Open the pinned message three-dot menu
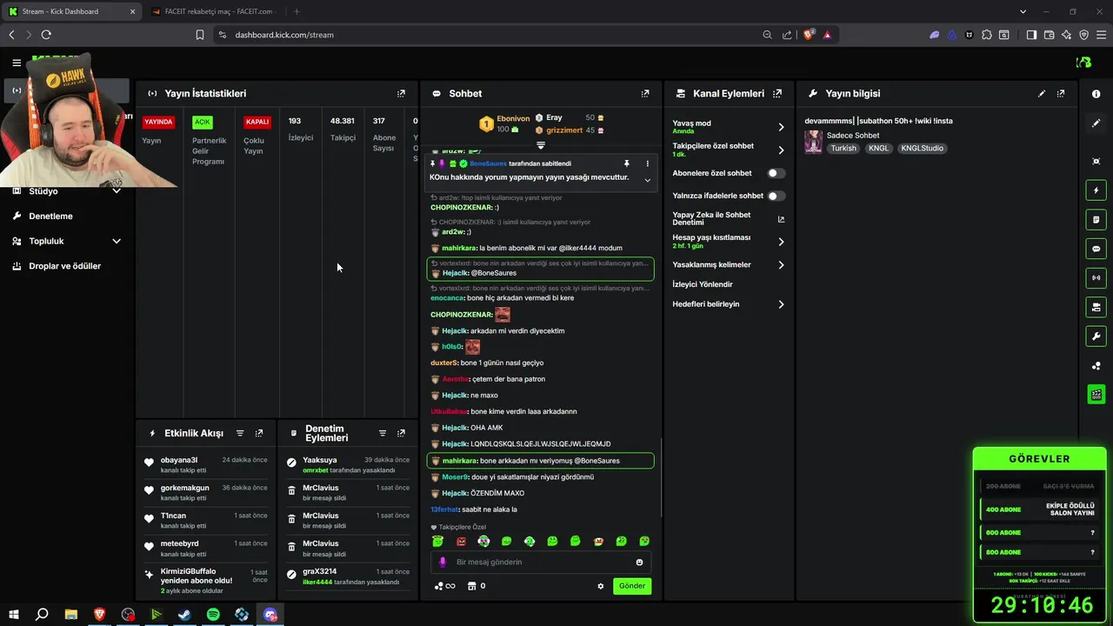The width and height of the screenshot is (1113, 626). pyautogui.click(x=647, y=163)
